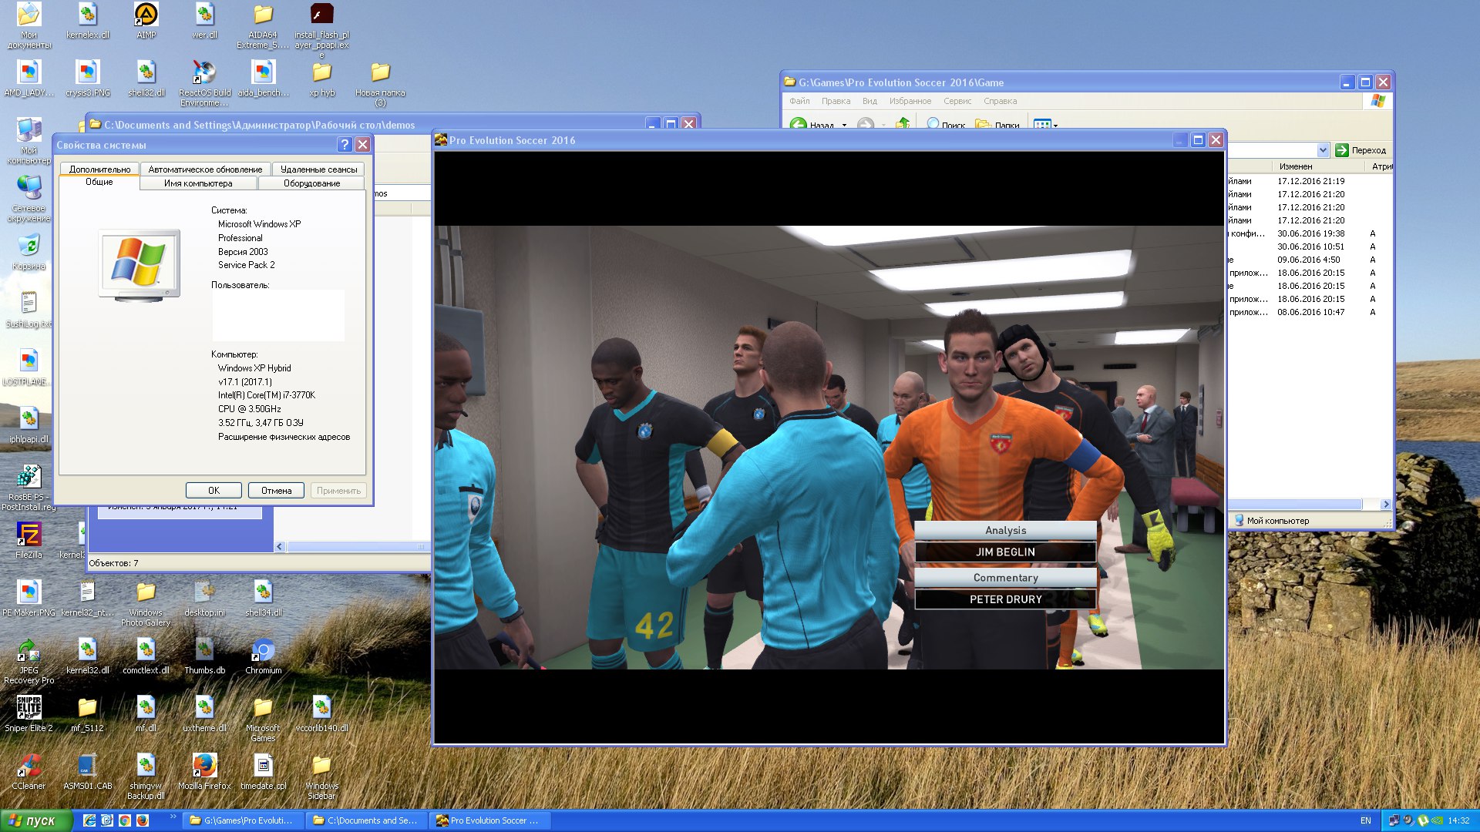Switch to the "Дополнительно" tab
The height and width of the screenshot is (832, 1480).
pos(99,169)
